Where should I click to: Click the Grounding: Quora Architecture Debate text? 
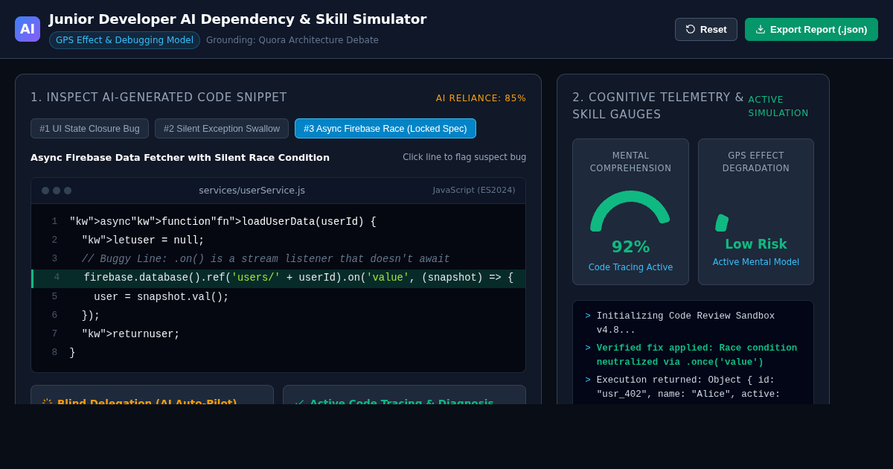pos(292,40)
